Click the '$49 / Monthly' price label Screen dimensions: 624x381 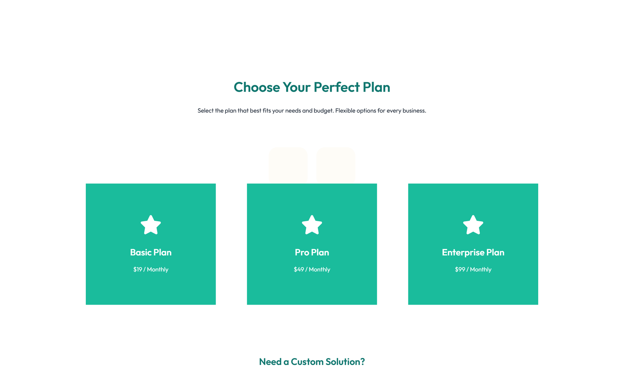[312, 269]
